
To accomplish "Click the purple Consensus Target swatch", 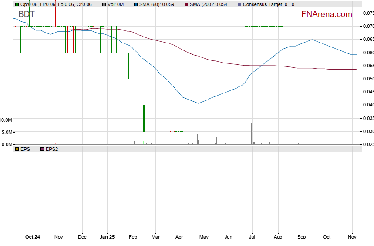I will tap(240, 4).
